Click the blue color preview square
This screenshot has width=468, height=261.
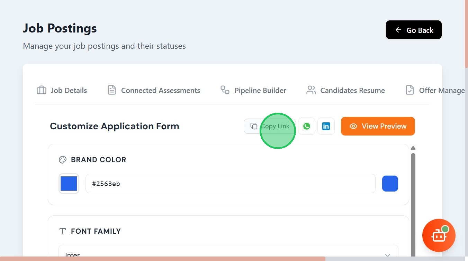(390, 184)
